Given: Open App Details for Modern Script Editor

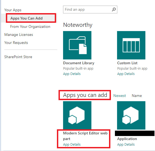Looking at the screenshot, I should (72, 145).
